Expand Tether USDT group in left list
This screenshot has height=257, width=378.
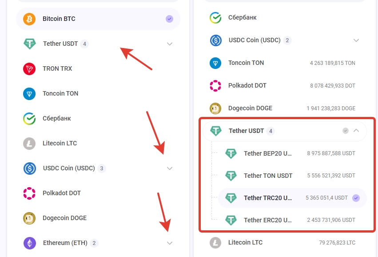tap(169, 44)
